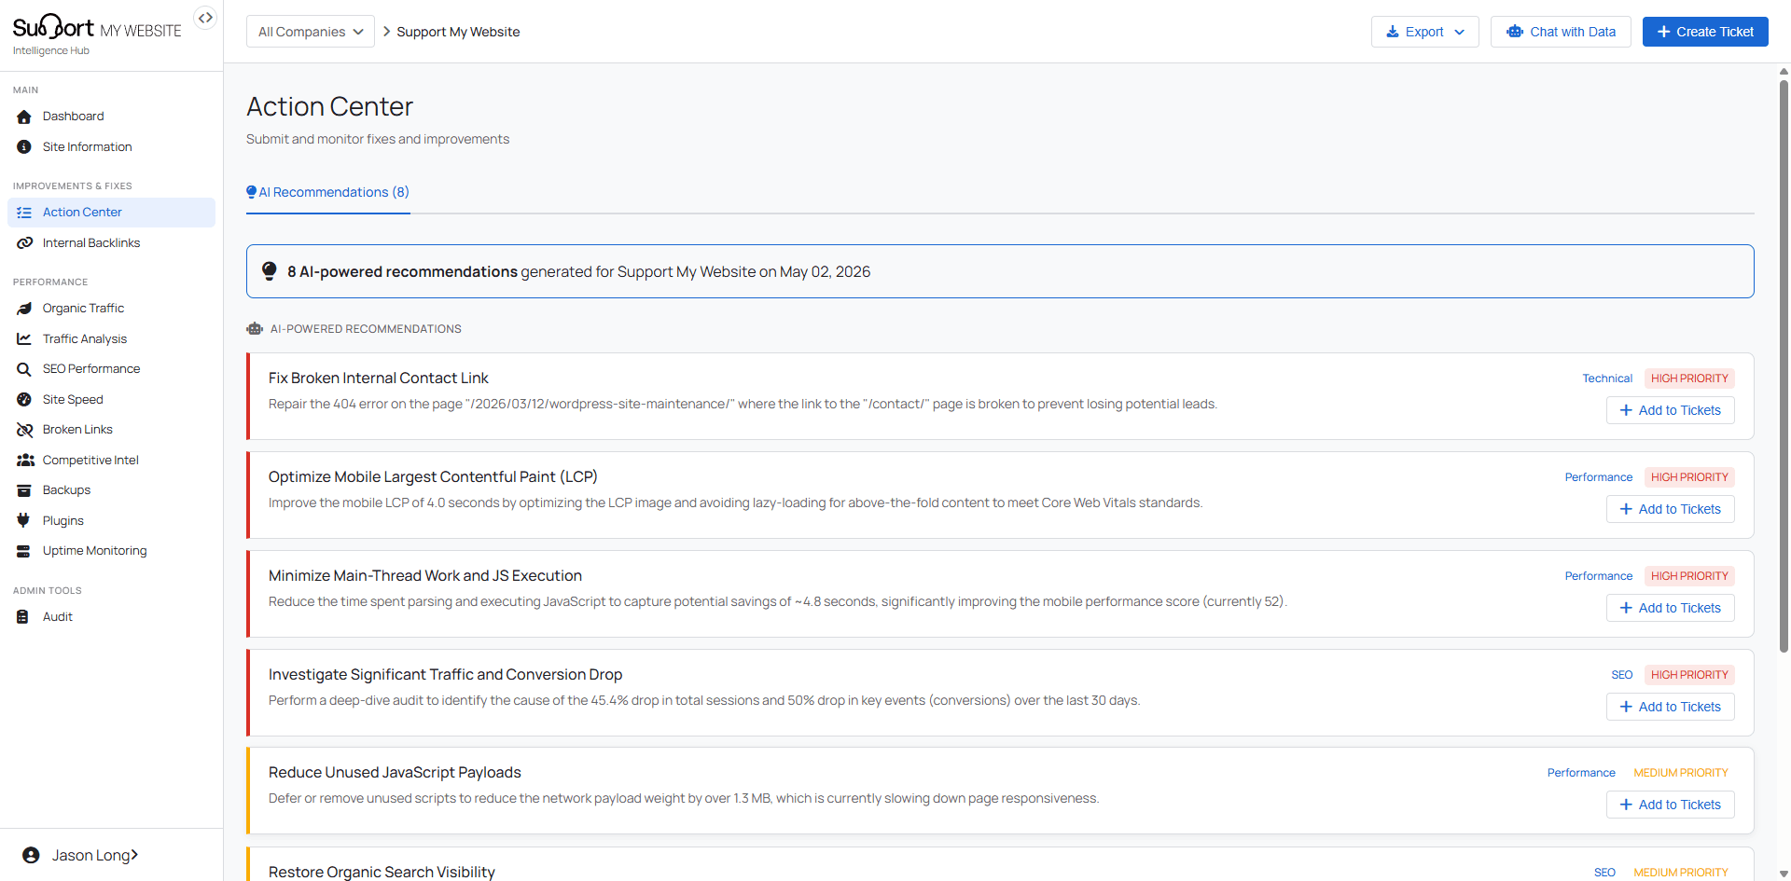Screen dimensions: 1791x881
Task: Click the scrollbar down arrow
Action: click(1784, 874)
